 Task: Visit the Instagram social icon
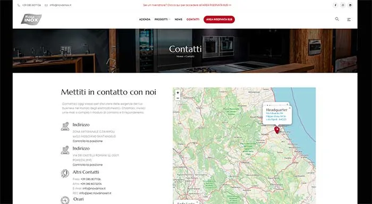343,5
